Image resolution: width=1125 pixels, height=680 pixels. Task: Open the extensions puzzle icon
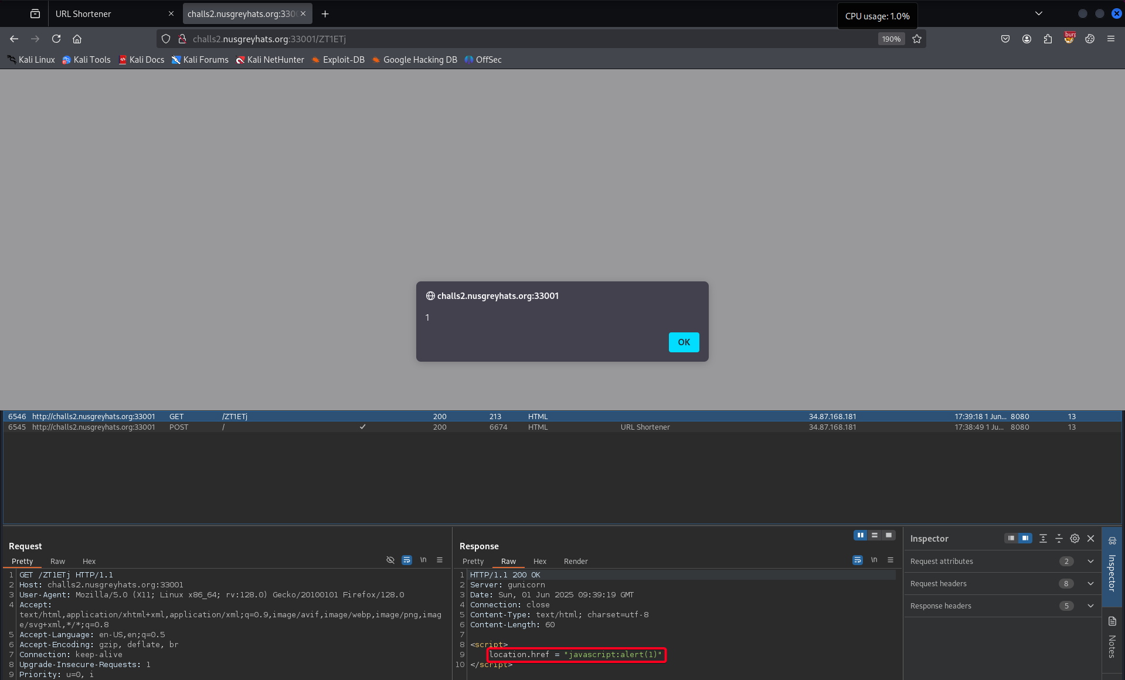point(1048,39)
